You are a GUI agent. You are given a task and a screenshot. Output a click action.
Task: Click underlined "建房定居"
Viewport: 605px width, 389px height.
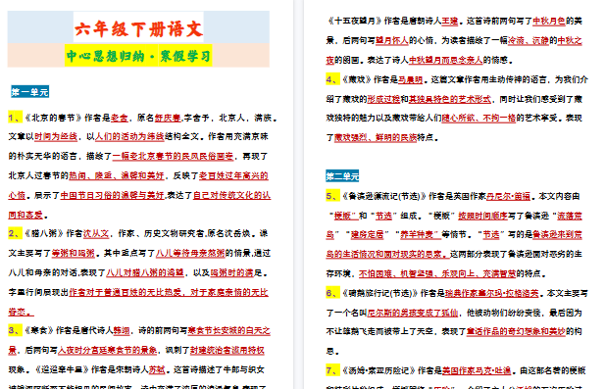pyautogui.click(x=367, y=234)
